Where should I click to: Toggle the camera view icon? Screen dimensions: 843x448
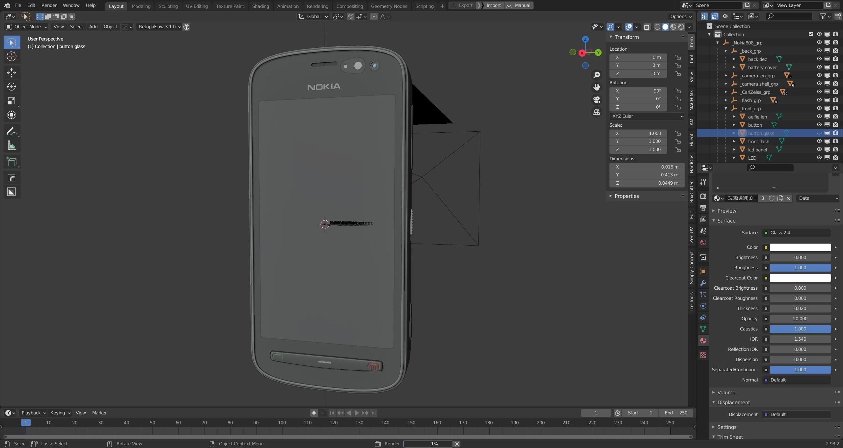click(597, 100)
